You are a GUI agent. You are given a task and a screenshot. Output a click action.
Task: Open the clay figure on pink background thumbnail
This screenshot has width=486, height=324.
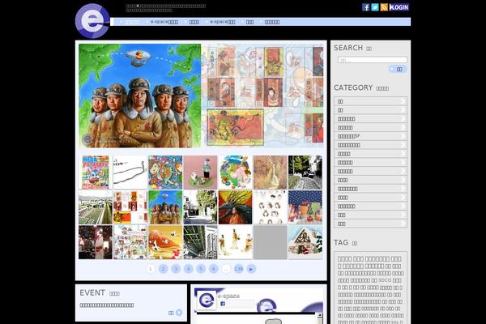[x=200, y=173]
